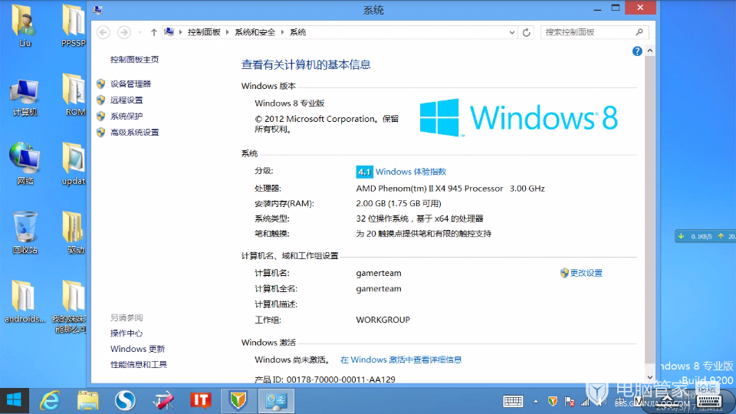Open 控制面板主页 link

(135, 60)
